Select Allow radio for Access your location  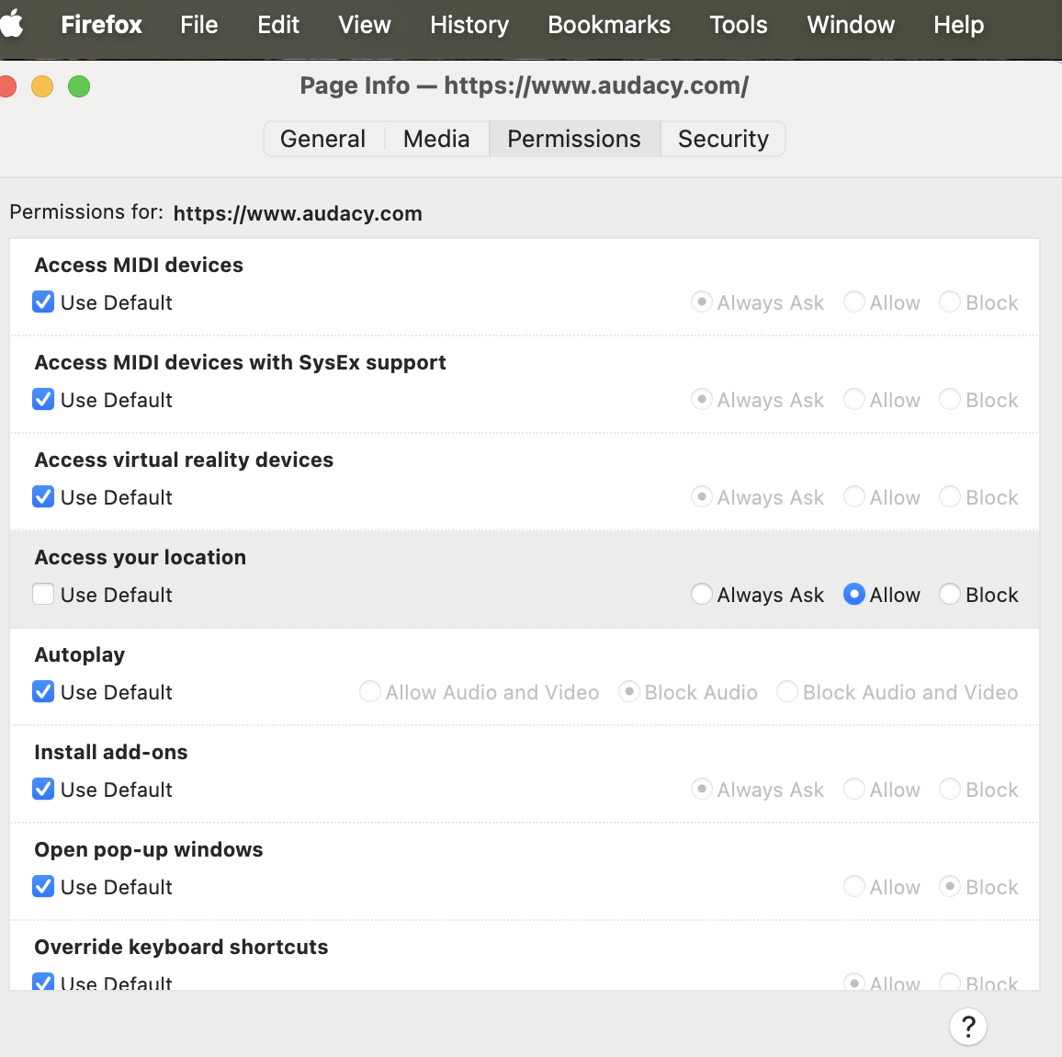(854, 595)
